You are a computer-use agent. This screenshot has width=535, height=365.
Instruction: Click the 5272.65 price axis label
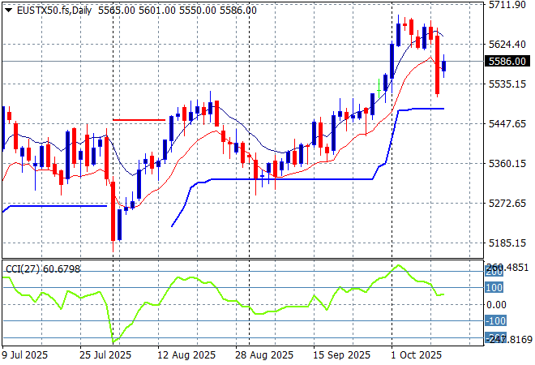pyautogui.click(x=505, y=203)
